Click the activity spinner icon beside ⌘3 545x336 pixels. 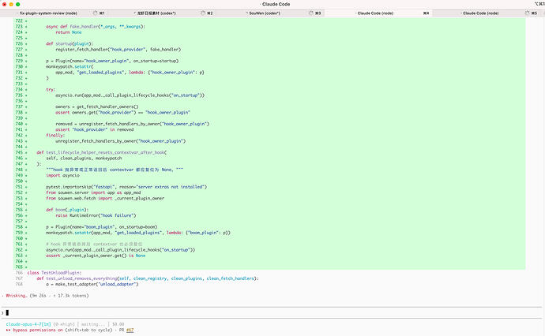(x=311, y=13)
